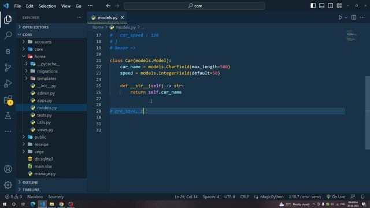The height and width of the screenshot is (208, 370).
Task: Show hidden menu bar items
Action: (x=90, y=6)
